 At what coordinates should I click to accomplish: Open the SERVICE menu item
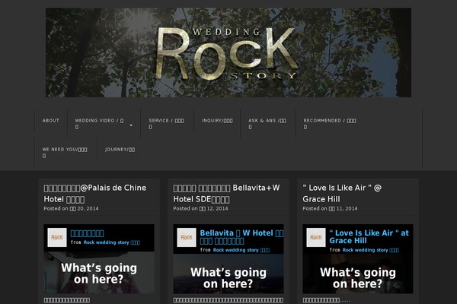[x=166, y=124]
